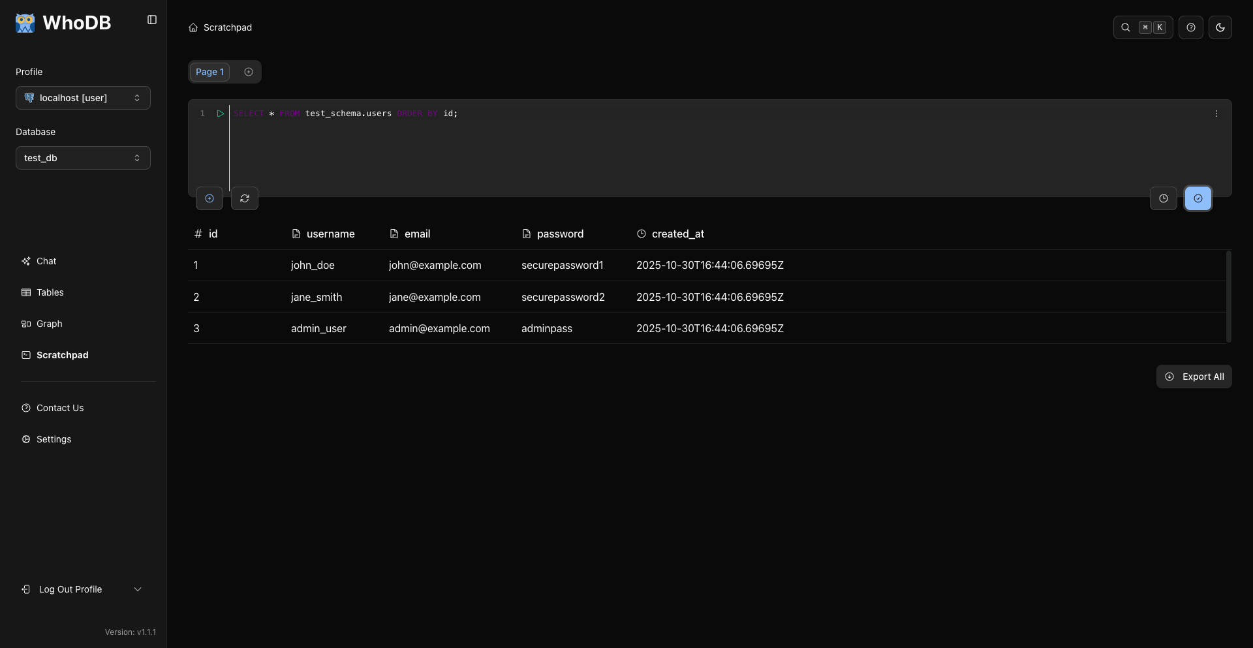
Task: Click the refresh icon below the editor
Action: point(244,198)
